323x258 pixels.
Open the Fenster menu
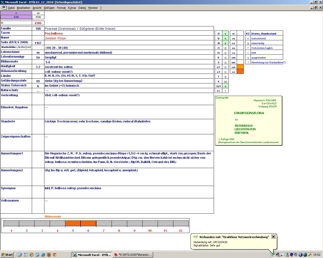click(x=93, y=8)
